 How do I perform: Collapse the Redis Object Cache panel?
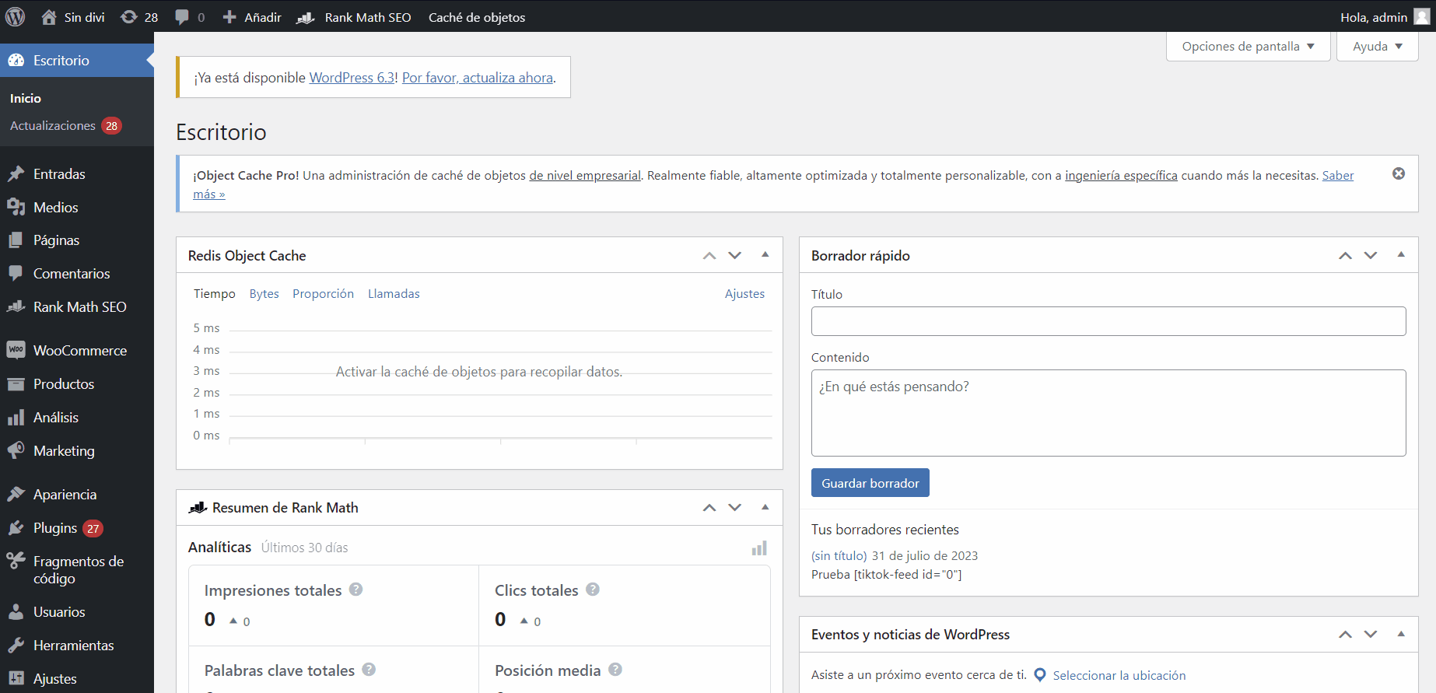[x=765, y=255]
